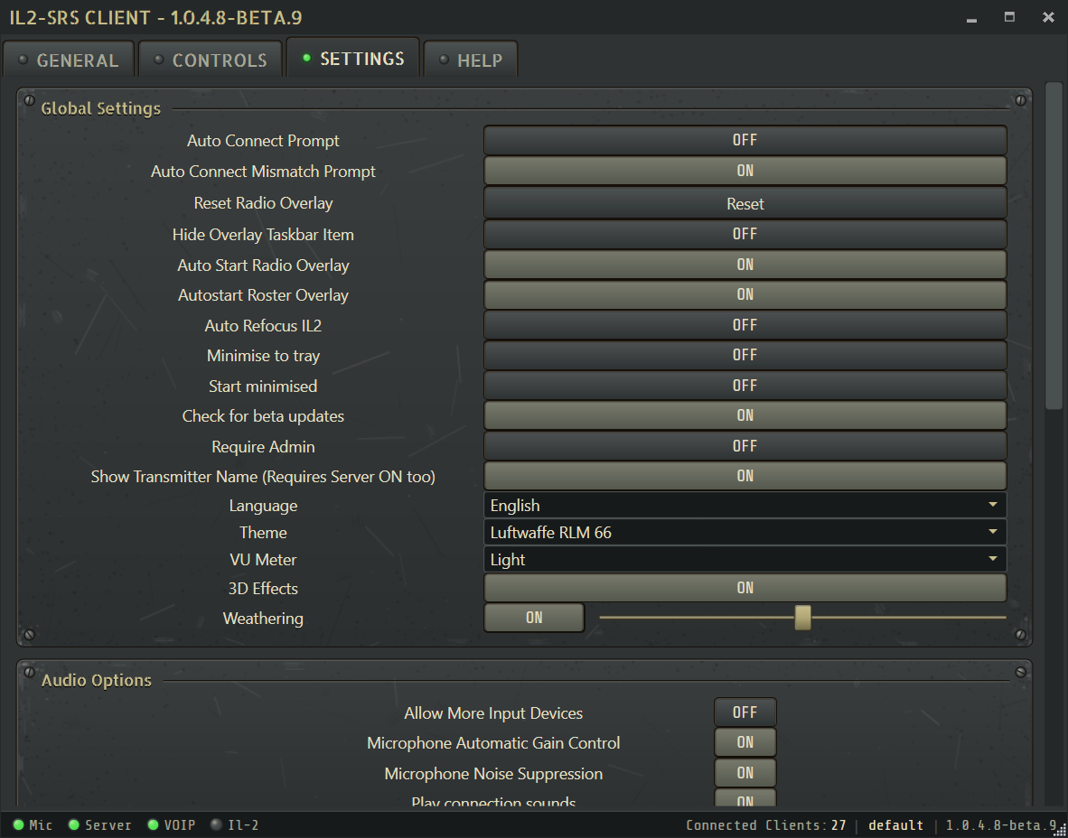Image resolution: width=1068 pixels, height=838 pixels.
Task: Toggle the Require Admin setting
Action: click(745, 447)
